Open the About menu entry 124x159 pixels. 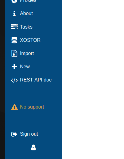[x=26, y=13]
